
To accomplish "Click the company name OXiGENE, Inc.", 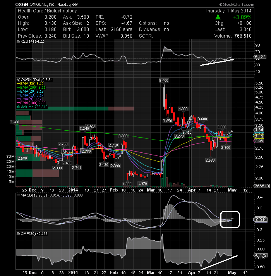I will (42, 5).
